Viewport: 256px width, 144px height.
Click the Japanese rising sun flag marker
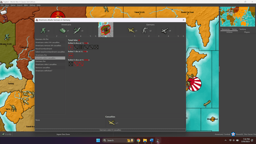pos(194,84)
